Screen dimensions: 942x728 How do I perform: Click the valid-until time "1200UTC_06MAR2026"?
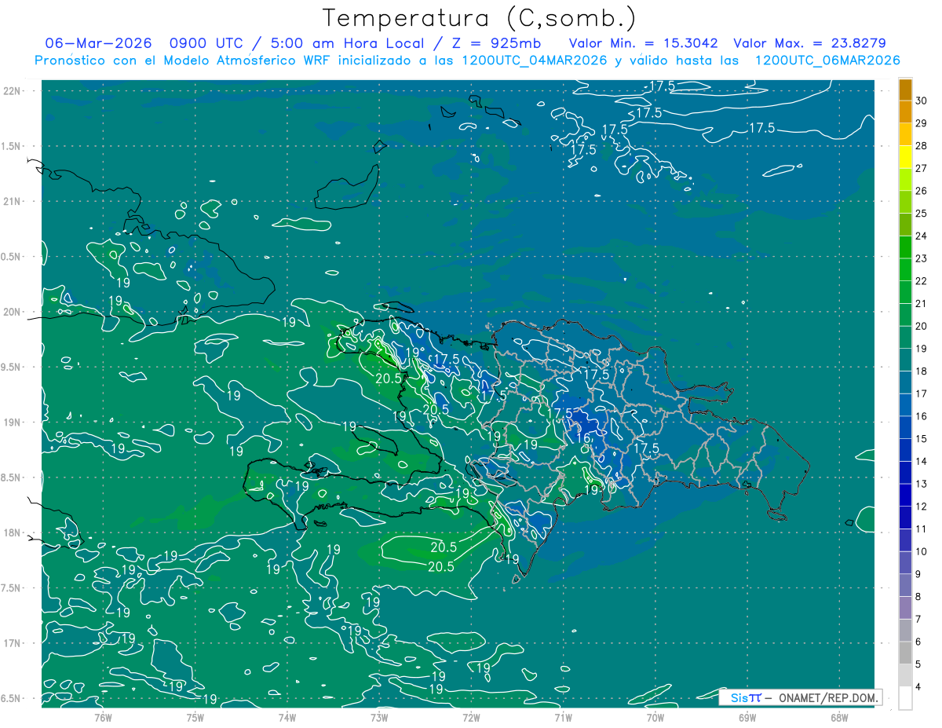pyautogui.click(x=827, y=60)
